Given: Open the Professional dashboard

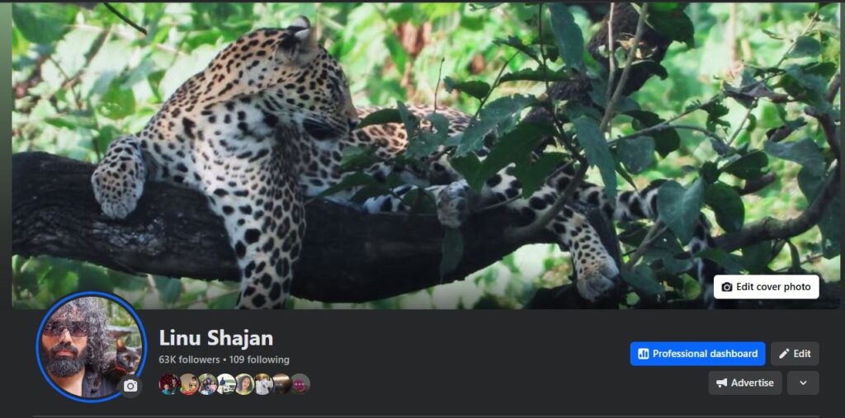Looking at the screenshot, I should [x=697, y=354].
